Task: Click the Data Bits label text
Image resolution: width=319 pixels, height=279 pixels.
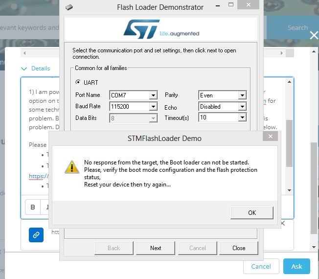Action: click(86, 118)
